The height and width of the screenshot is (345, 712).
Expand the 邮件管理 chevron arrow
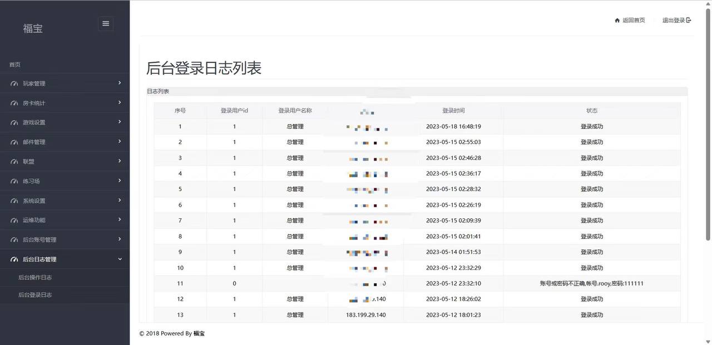(120, 141)
